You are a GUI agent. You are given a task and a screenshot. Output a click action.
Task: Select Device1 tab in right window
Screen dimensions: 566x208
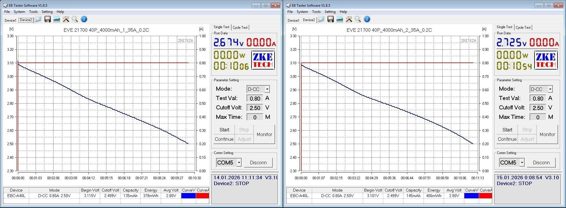293,20
